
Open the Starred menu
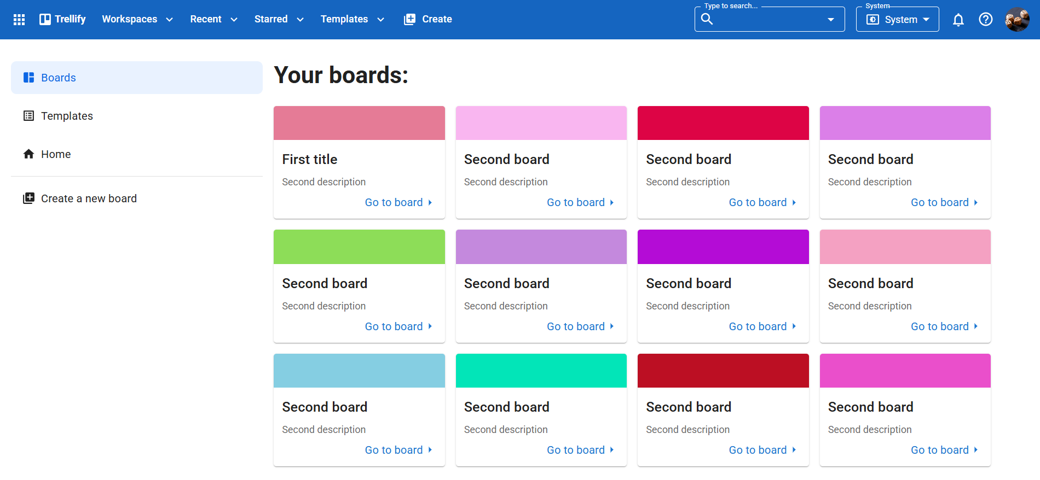(279, 20)
